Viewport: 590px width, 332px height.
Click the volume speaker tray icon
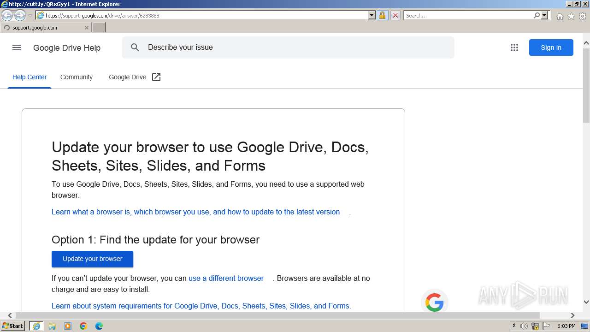pyautogui.click(x=524, y=326)
